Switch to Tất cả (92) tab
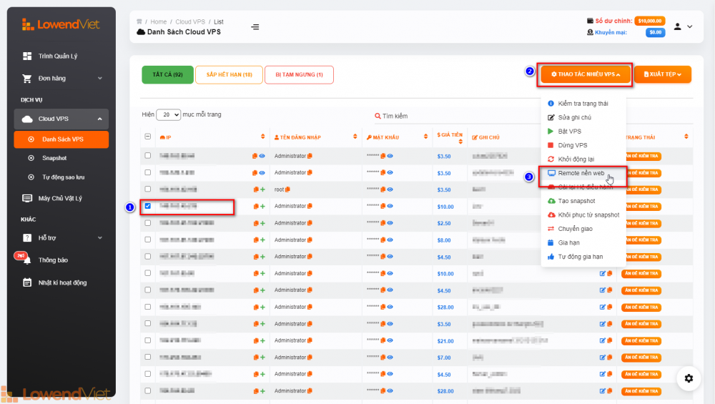This screenshot has height=404, width=715. pos(168,75)
